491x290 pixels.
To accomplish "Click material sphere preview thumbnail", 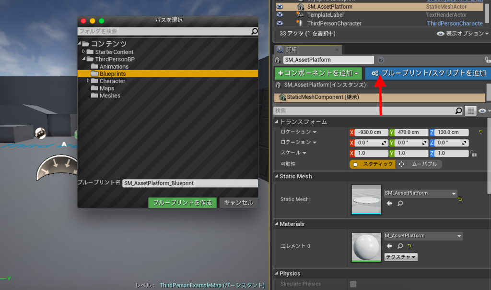I will pyautogui.click(x=366, y=247).
